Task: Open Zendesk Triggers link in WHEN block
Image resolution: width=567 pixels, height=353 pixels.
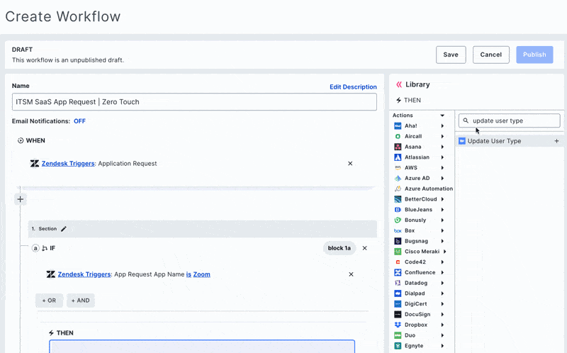Action: [68, 164]
